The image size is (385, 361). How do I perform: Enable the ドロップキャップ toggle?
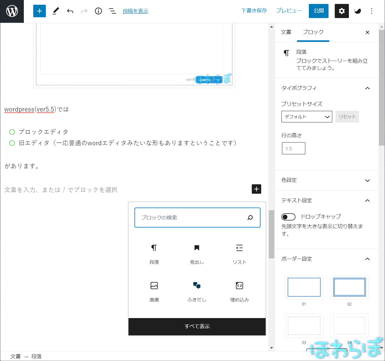pyautogui.click(x=288, y=217)
